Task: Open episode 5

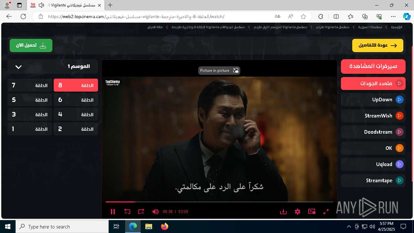Action: (x=30, y=100)
